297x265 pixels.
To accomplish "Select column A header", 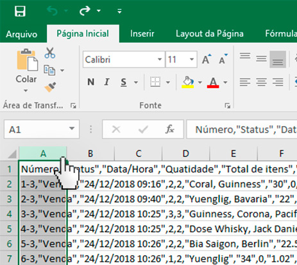I will tap(43, 154).
